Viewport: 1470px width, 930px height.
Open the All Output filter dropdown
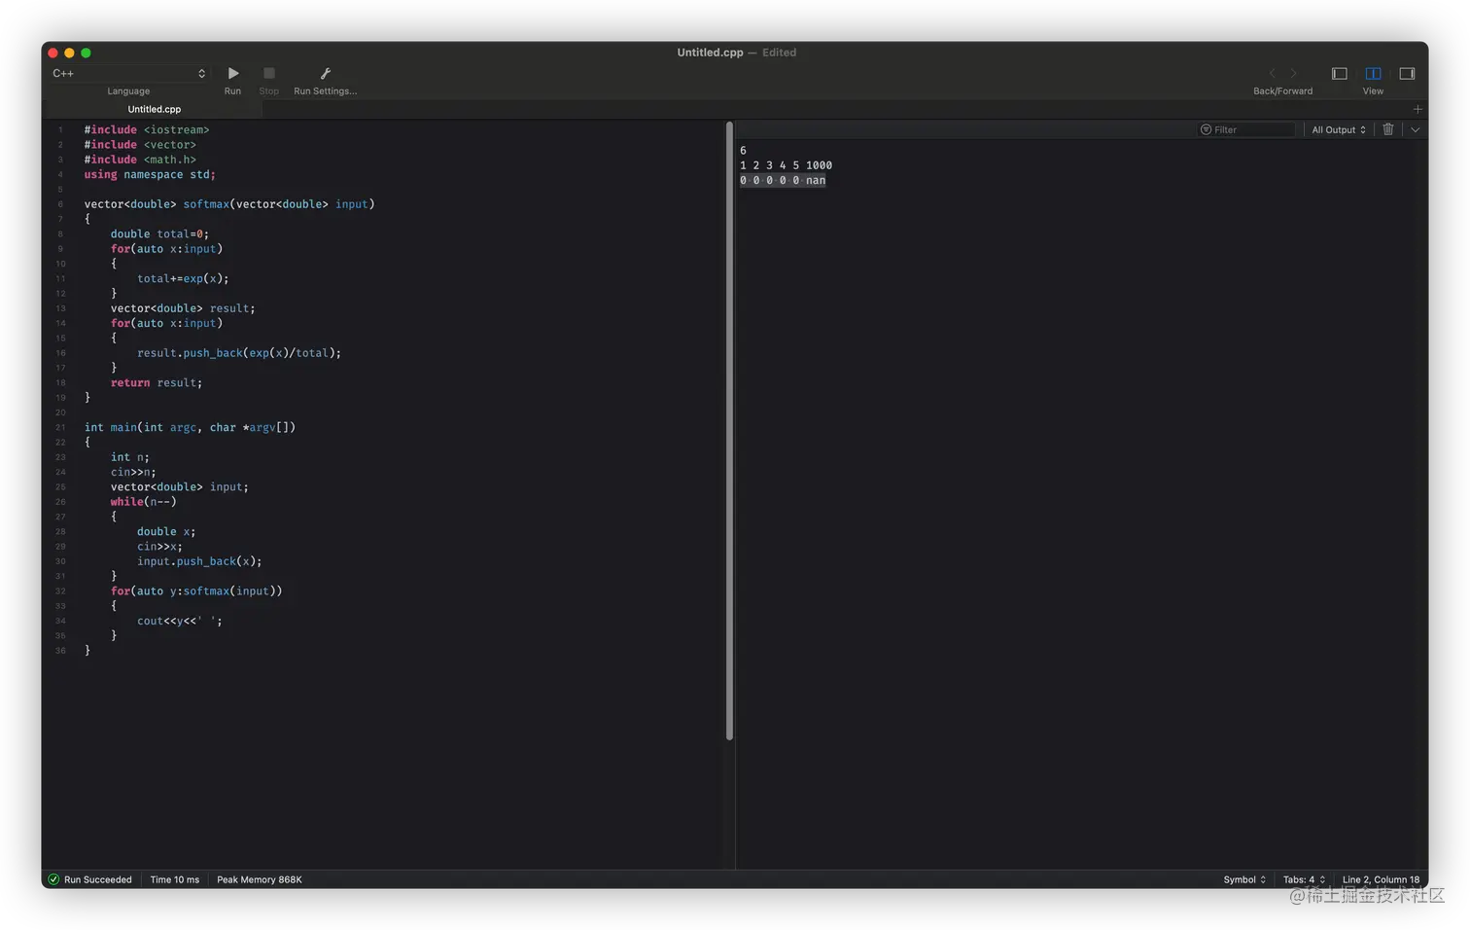tap(1339, 129)
